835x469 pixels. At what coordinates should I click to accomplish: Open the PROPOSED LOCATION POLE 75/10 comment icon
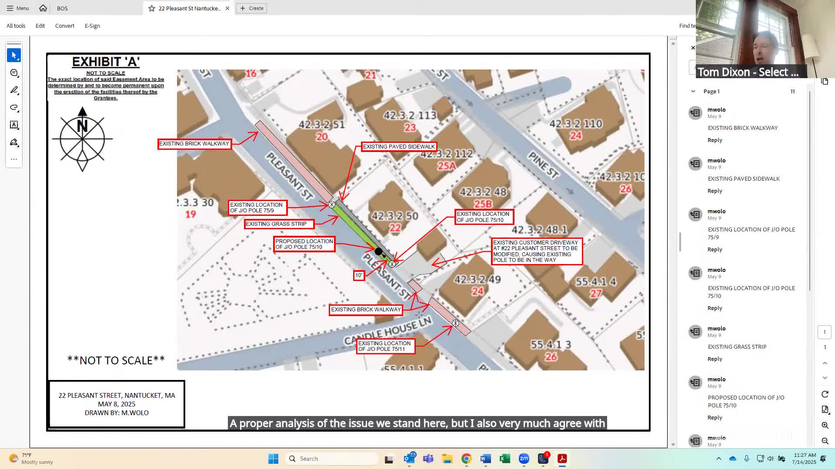[x=695, y=383]
